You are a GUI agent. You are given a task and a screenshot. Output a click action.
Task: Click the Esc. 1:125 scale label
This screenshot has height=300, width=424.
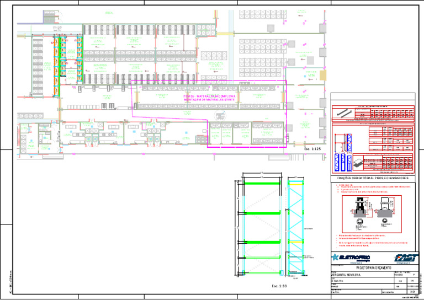(312, 149)
